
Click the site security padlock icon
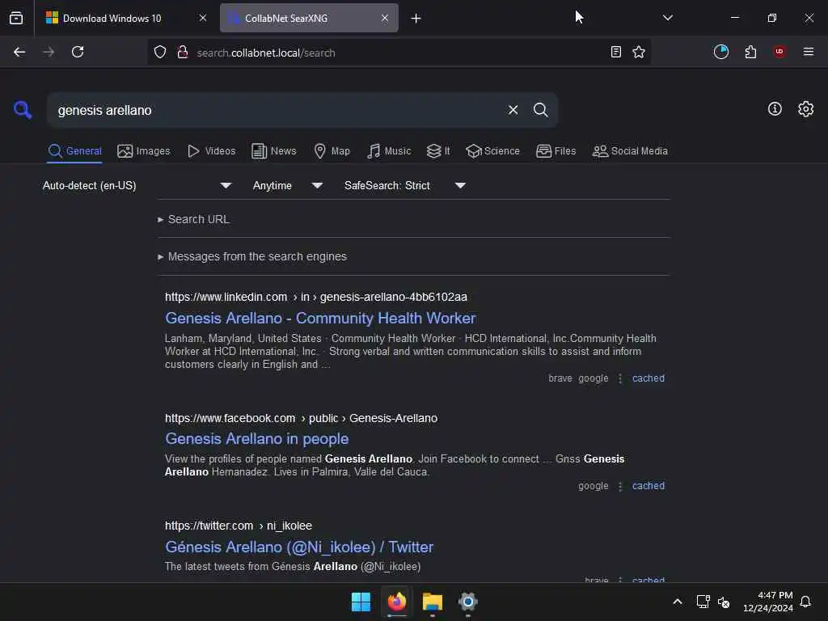click(183, 52)
